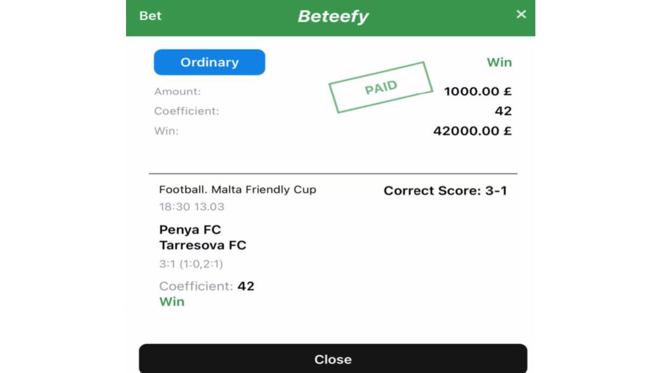The width and height of the screenshot is (664, 373).
Task: Click the black Close button
Action: [333, 358]
